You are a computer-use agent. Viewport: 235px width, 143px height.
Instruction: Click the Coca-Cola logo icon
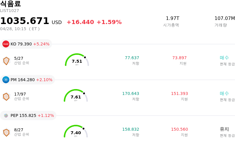pos(6,44)
